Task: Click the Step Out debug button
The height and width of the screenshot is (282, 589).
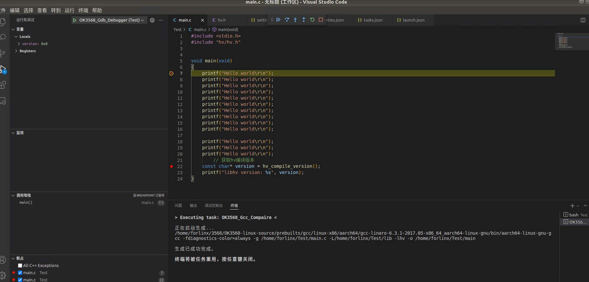Action: 304,20
